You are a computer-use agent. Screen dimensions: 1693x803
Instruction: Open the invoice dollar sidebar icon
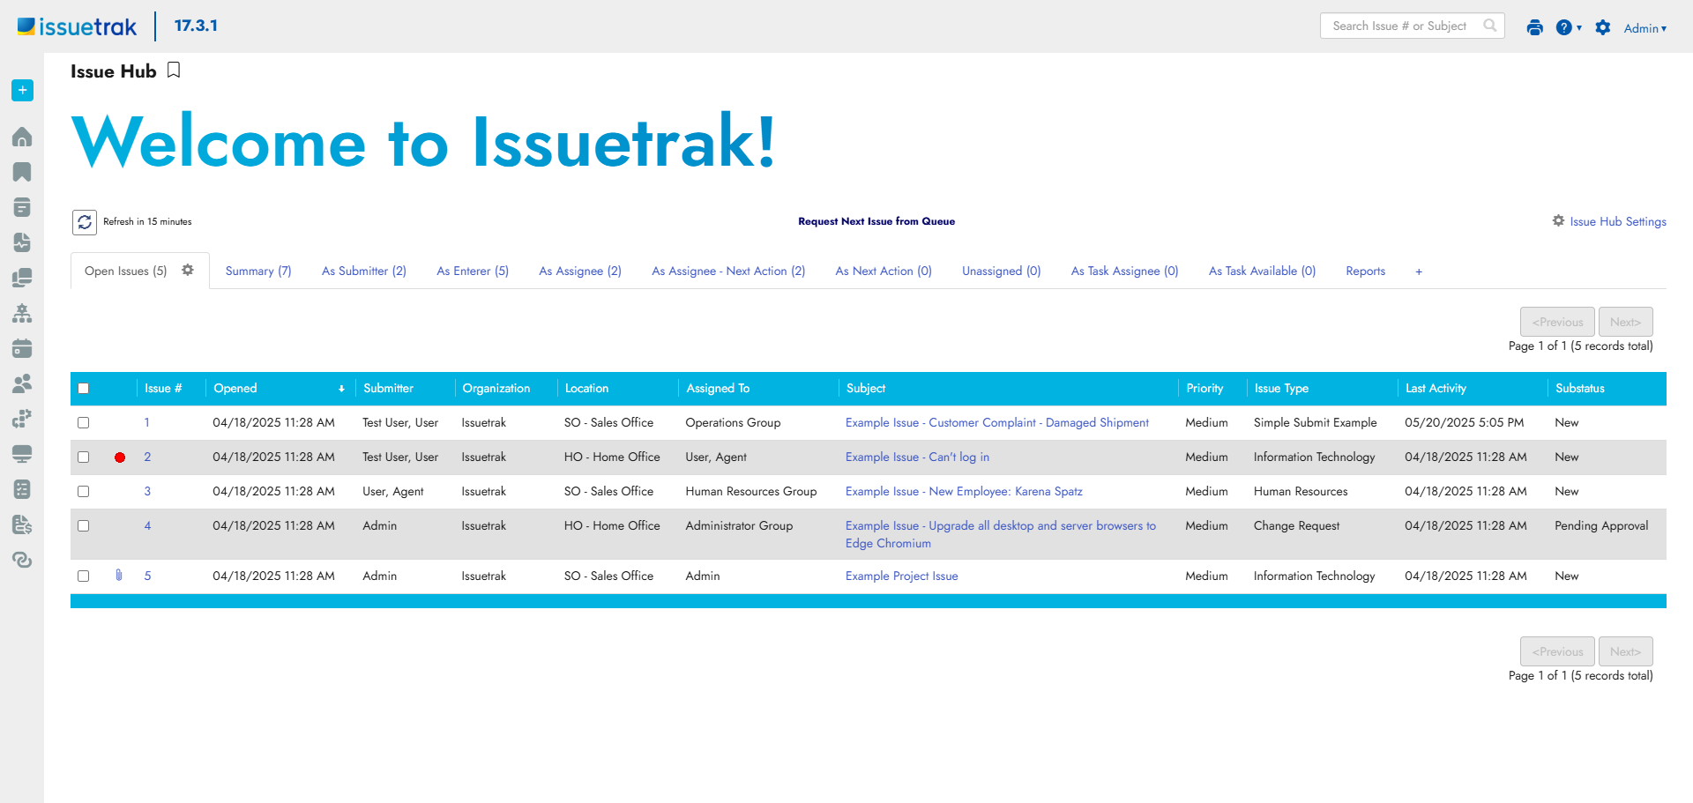pos(23,524)
